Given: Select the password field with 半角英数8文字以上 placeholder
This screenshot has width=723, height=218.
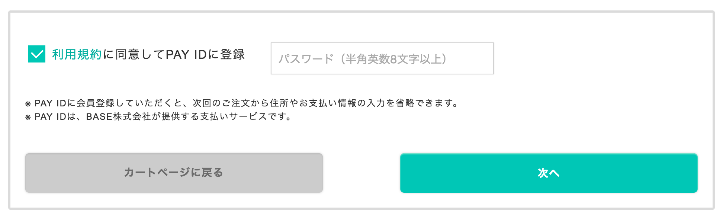Looking at the screenshot, I should [x=382, y=58].
